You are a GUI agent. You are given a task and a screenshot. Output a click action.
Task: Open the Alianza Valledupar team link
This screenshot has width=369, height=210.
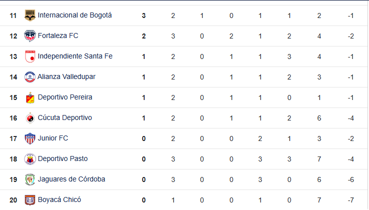(67, 77)
